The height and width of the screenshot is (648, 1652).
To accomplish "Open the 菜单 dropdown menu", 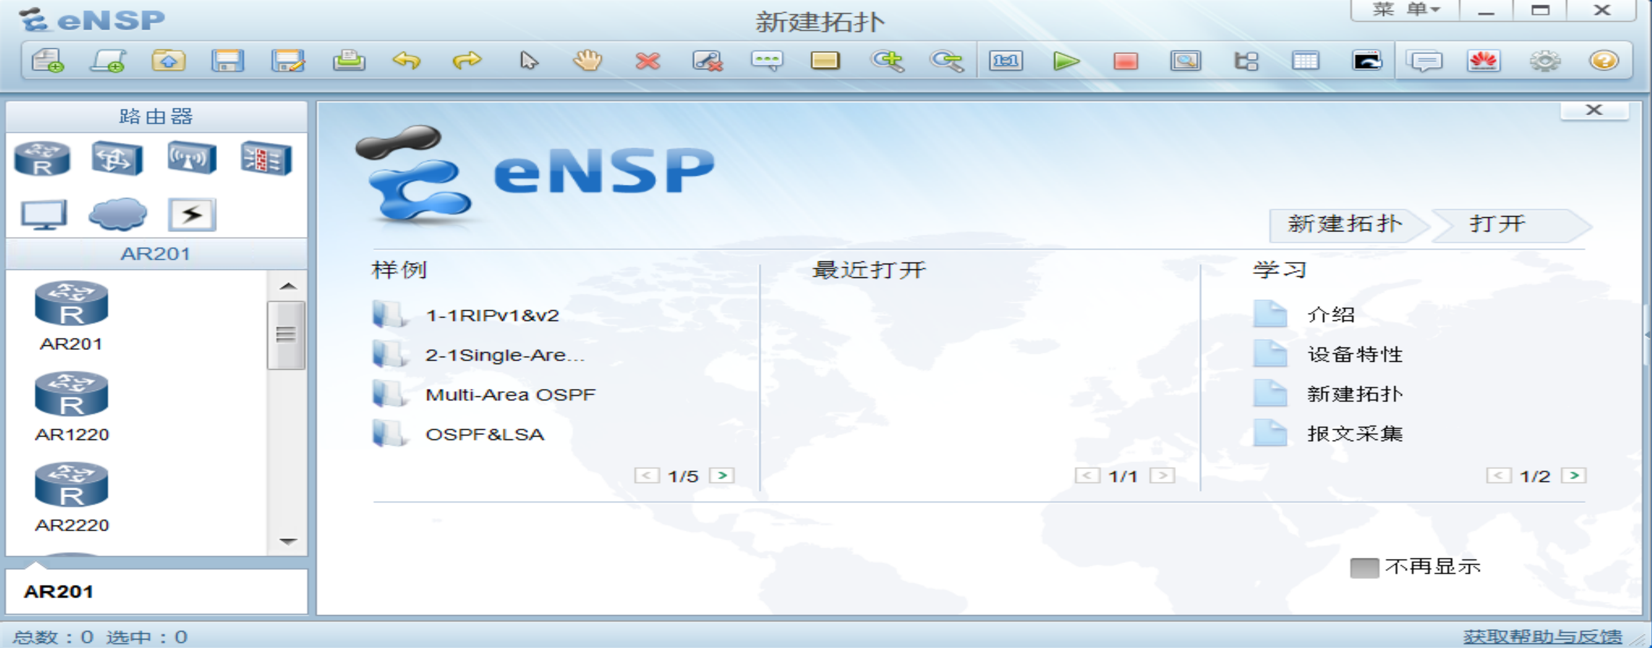I will [1404, 10].
